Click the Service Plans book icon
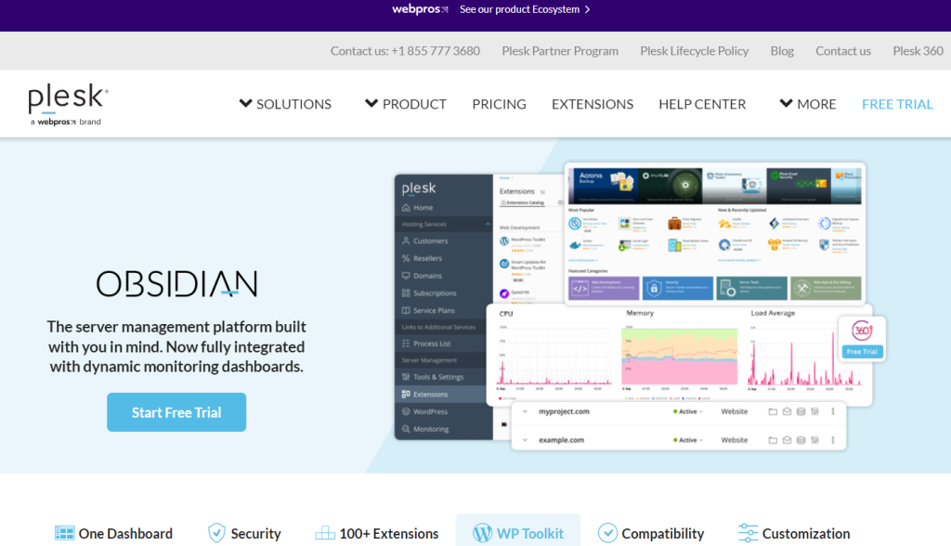Screen dimensions: 951x546 pyautogui.click(x=406, y=310)
